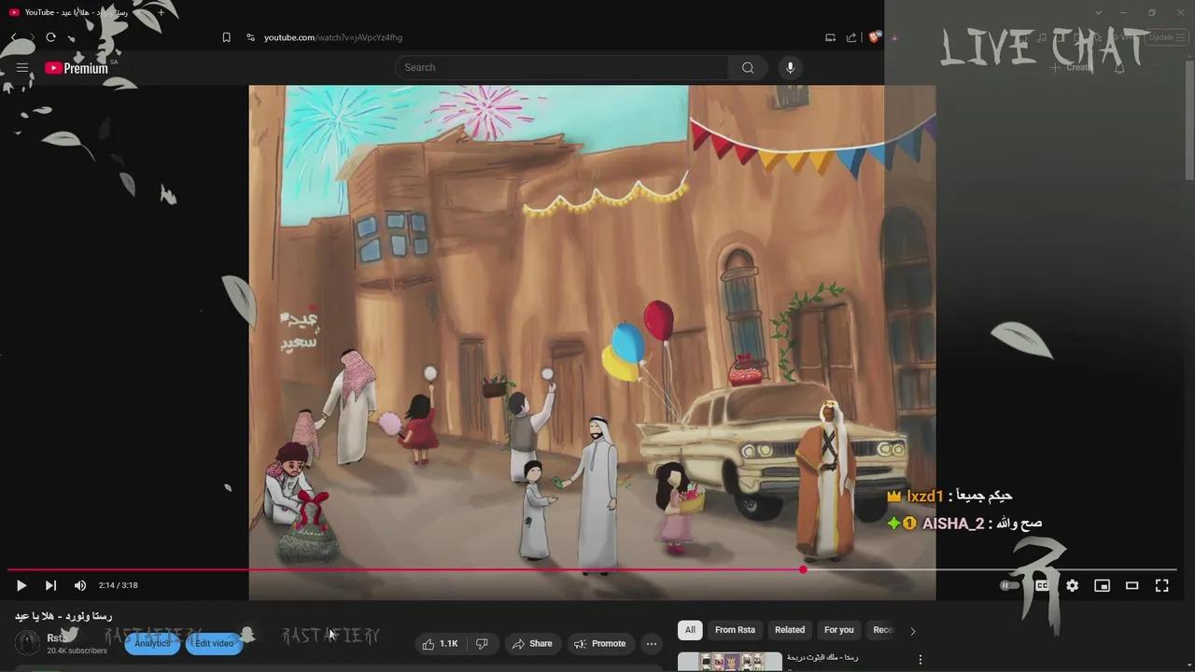Viewport: 1195px width, 672px height.
Task: Go to YouTube Premium home logo
Action: click(x=77, y=67)
